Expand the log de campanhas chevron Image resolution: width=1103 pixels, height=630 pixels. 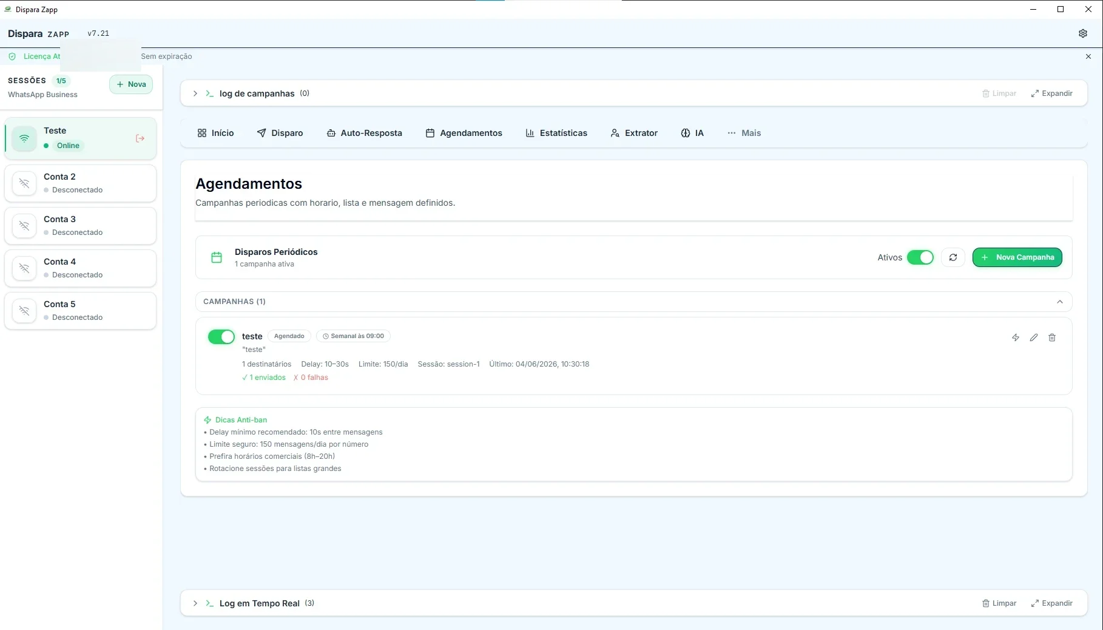click(x=195, y=93)
